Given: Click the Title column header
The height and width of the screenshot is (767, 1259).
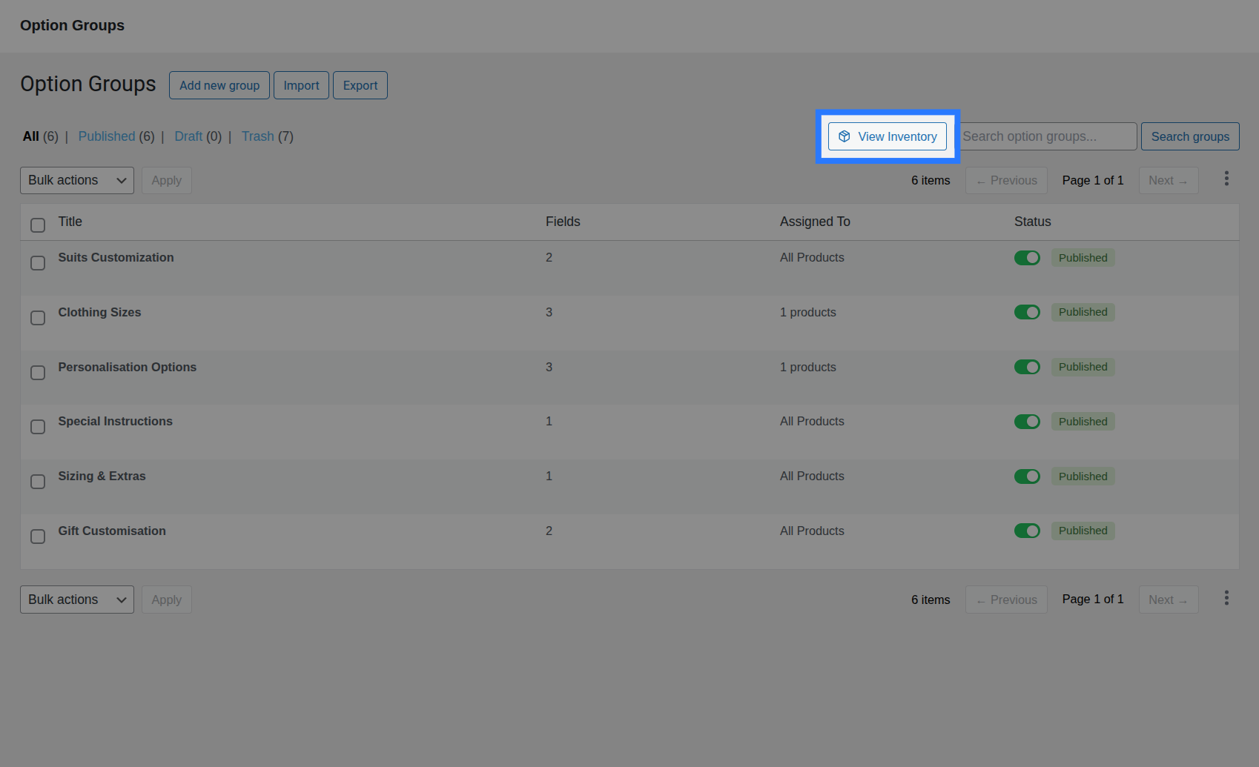Looking at the screenshot, I should coord(70,222).
